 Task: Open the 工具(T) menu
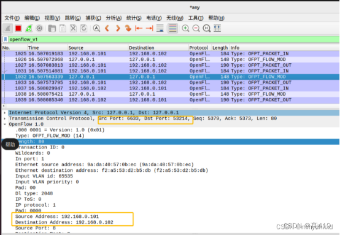point(196,18)
